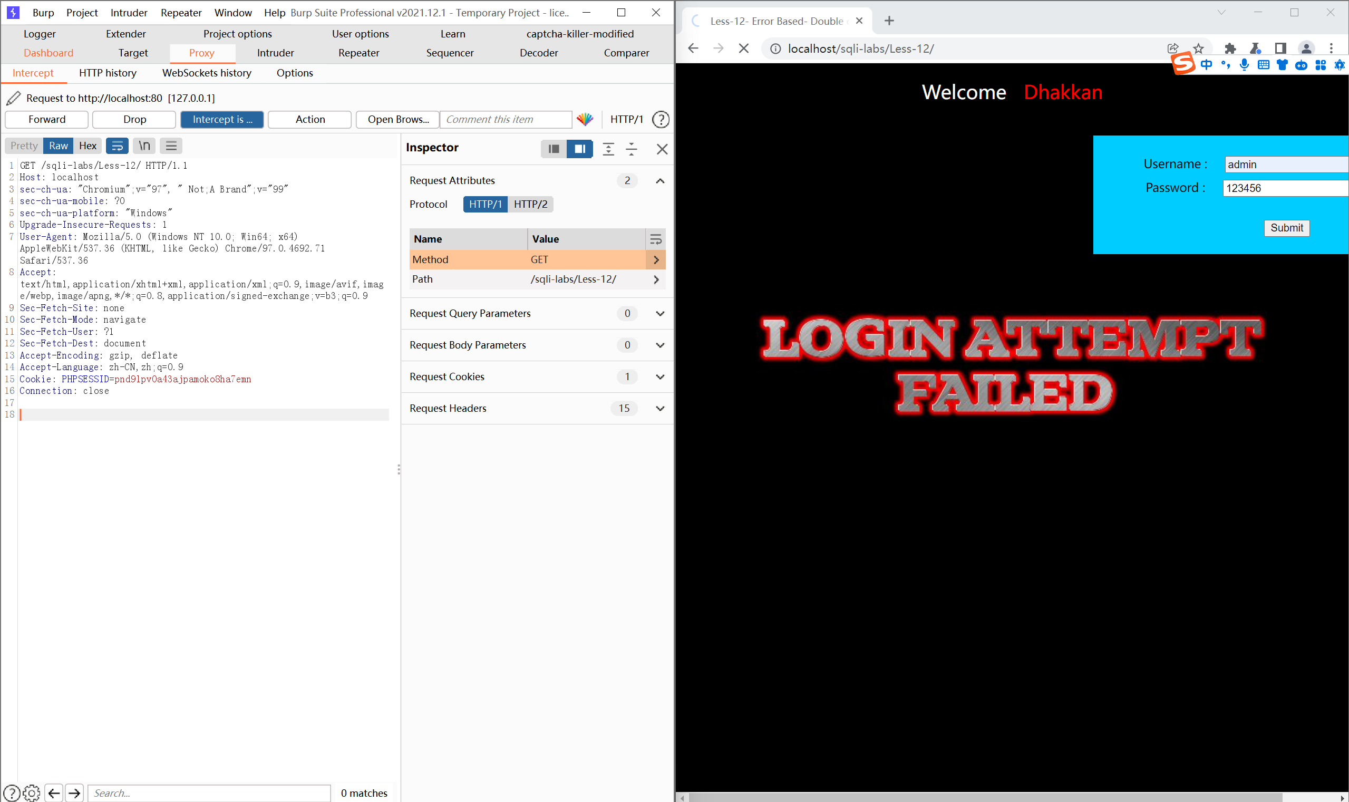Image resolution: width=1349 pixels, height=802 pixels.
Task: Share this page icon in address bar
Action: click(1172, 49)
